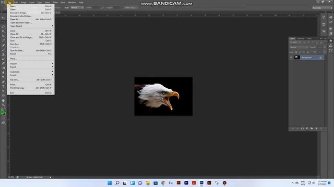Adjust the layer Opacity field
Image resolution: width=334 pixels, height=187 pixels.
tap(320, 47)
